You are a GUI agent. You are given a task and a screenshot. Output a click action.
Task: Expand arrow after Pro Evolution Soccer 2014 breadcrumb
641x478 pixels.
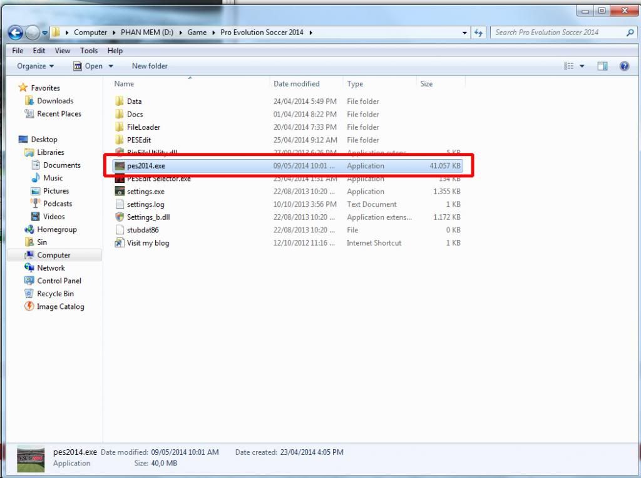pos(310,33)
